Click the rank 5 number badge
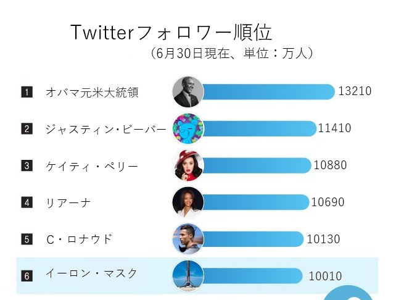Viewport: 396px width, 300px height. 27,240
